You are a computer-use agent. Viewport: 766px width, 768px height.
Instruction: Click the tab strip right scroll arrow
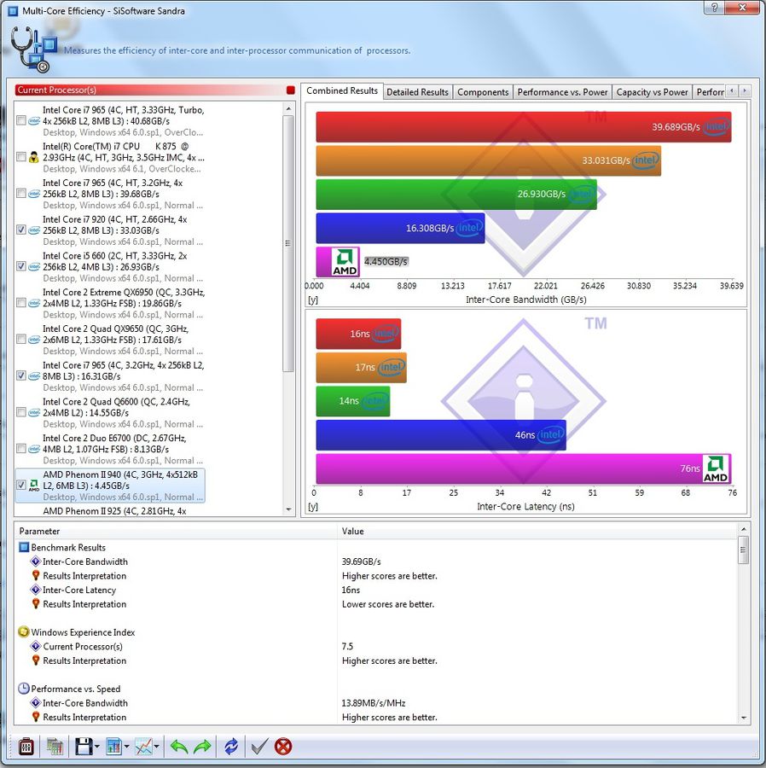745,90
